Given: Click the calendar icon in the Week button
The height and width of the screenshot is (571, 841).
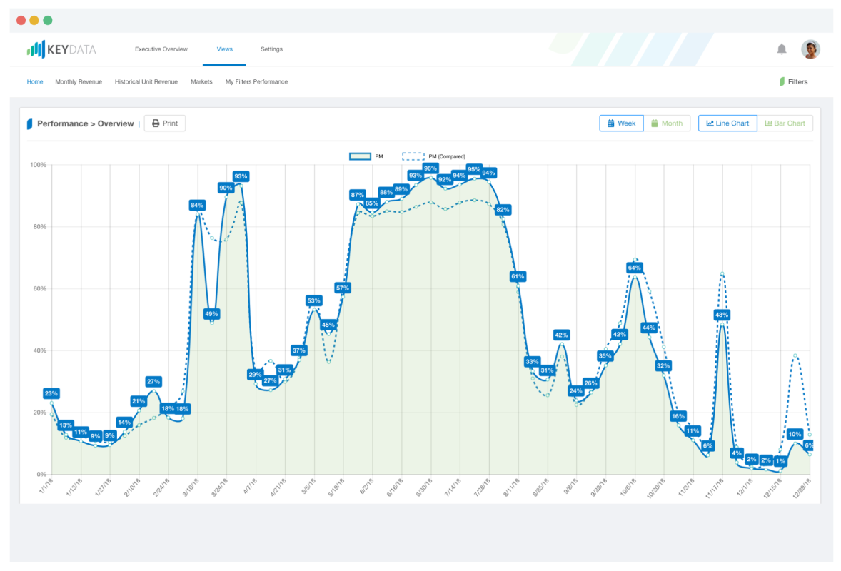Looking at the screenshot, I should (610, 123).
